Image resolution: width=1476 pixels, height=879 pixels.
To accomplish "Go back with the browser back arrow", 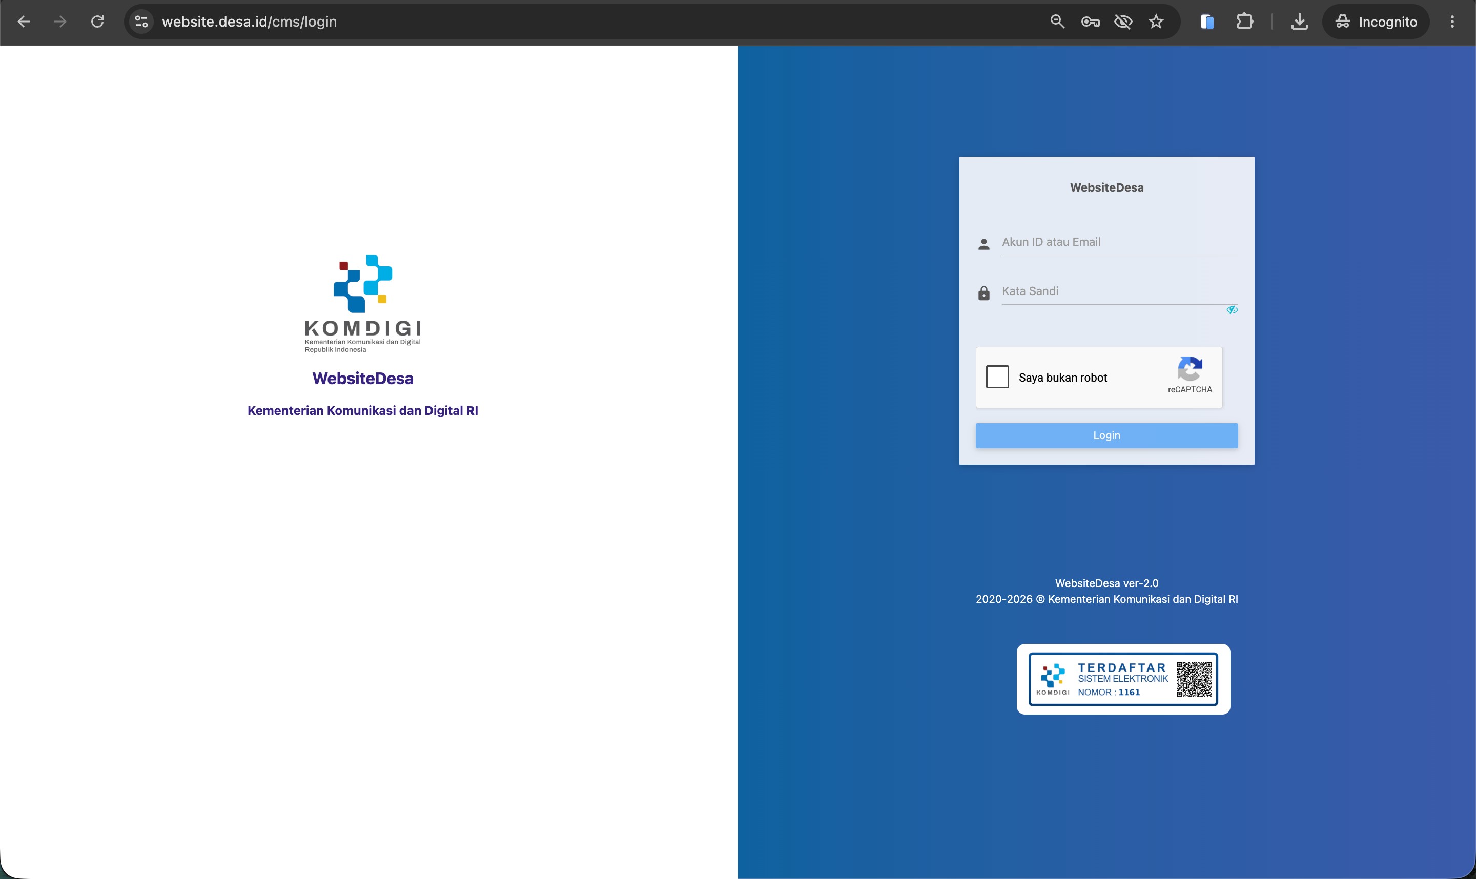I will 24,22.
